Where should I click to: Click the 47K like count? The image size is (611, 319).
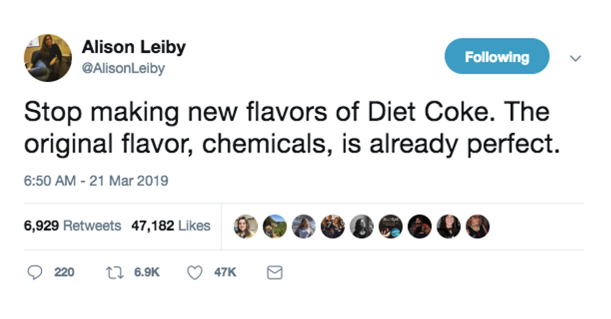pyautogui.click(x=225, y=273)
